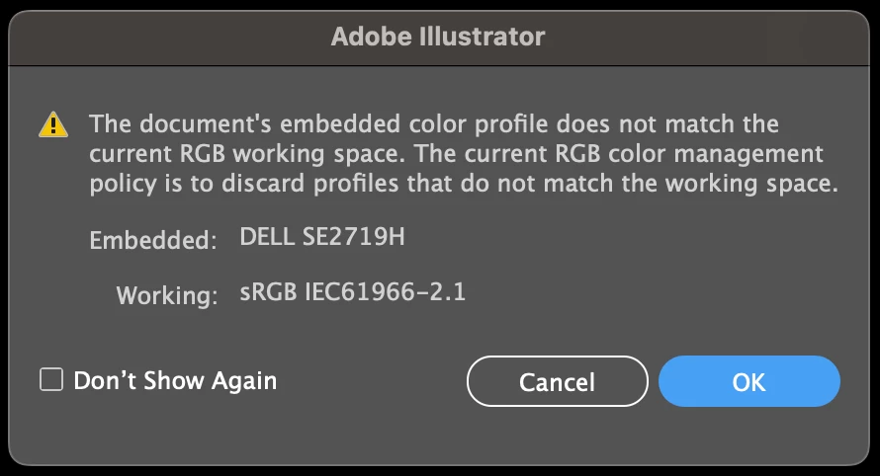The width and height of the screenshot is (880, 476).
Task: Click the "Embedded:" field label
Action: (x=152, y=240)
